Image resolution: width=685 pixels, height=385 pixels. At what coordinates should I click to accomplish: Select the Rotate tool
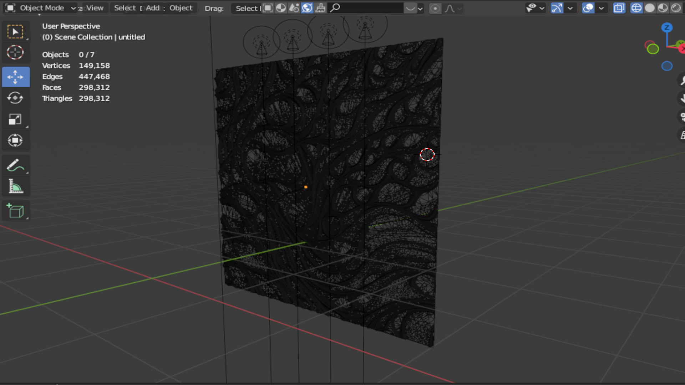15,98
